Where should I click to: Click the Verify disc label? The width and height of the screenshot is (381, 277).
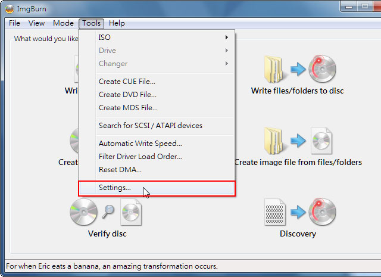(x=107, y=234)
